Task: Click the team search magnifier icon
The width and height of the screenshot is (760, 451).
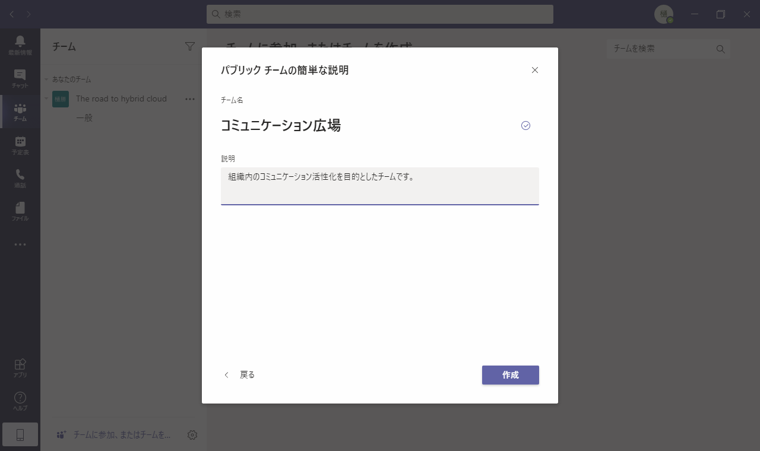Action: click(721, 49)
